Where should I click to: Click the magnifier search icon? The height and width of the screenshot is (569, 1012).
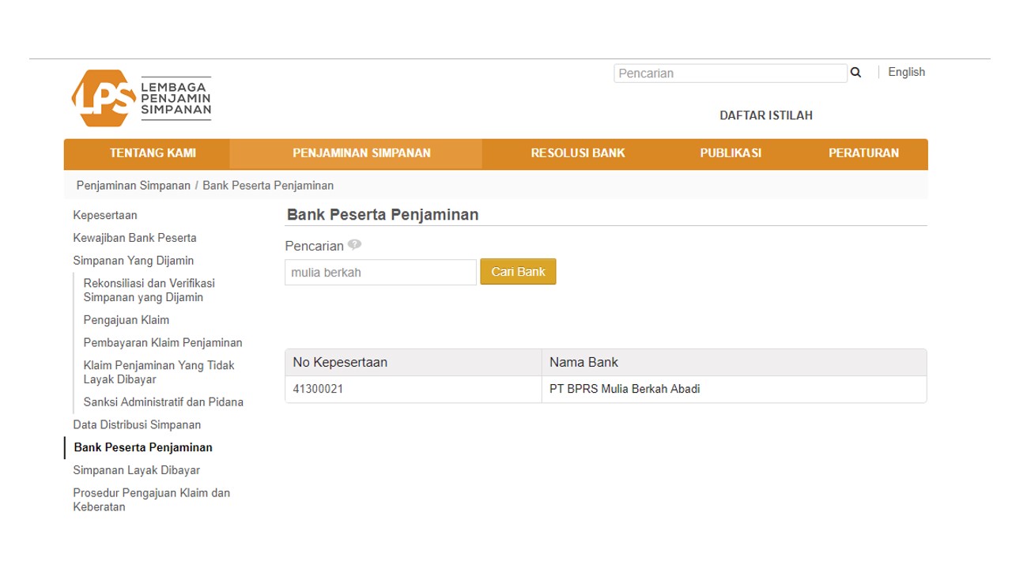pyautogui.click(x=855, y=73)
